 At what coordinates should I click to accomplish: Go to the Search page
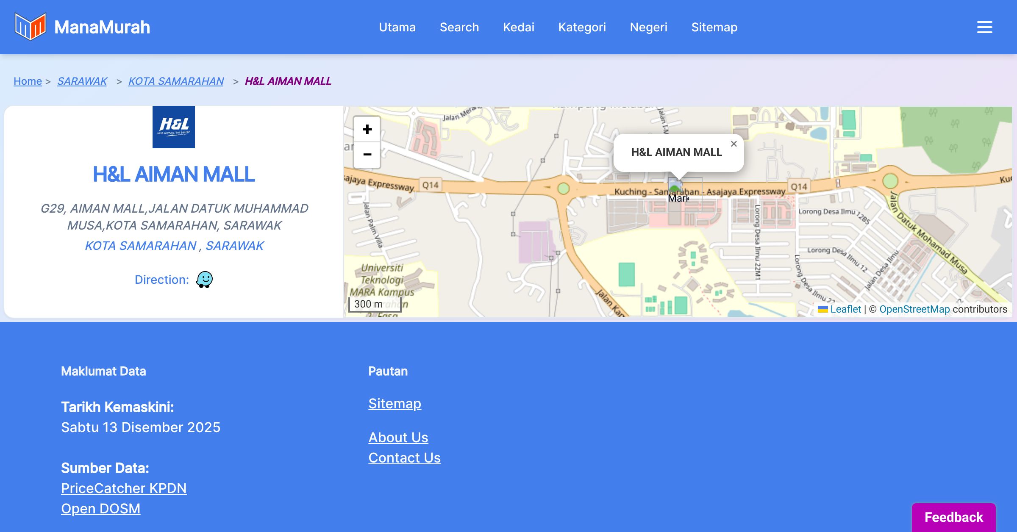coord(459,27)
